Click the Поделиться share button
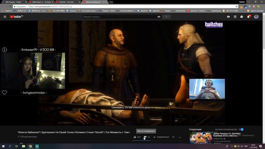The height and width of the screenshot is (149, 265). pos(161,137)
